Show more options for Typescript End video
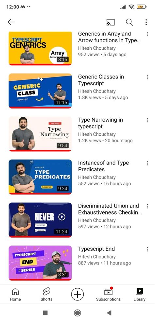Viewport: 155px width, 322px height. point(147,249)
